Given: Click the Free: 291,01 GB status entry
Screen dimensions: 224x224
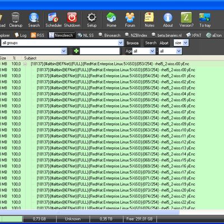Looking at the screenshot, I should (x=139, y=219).
